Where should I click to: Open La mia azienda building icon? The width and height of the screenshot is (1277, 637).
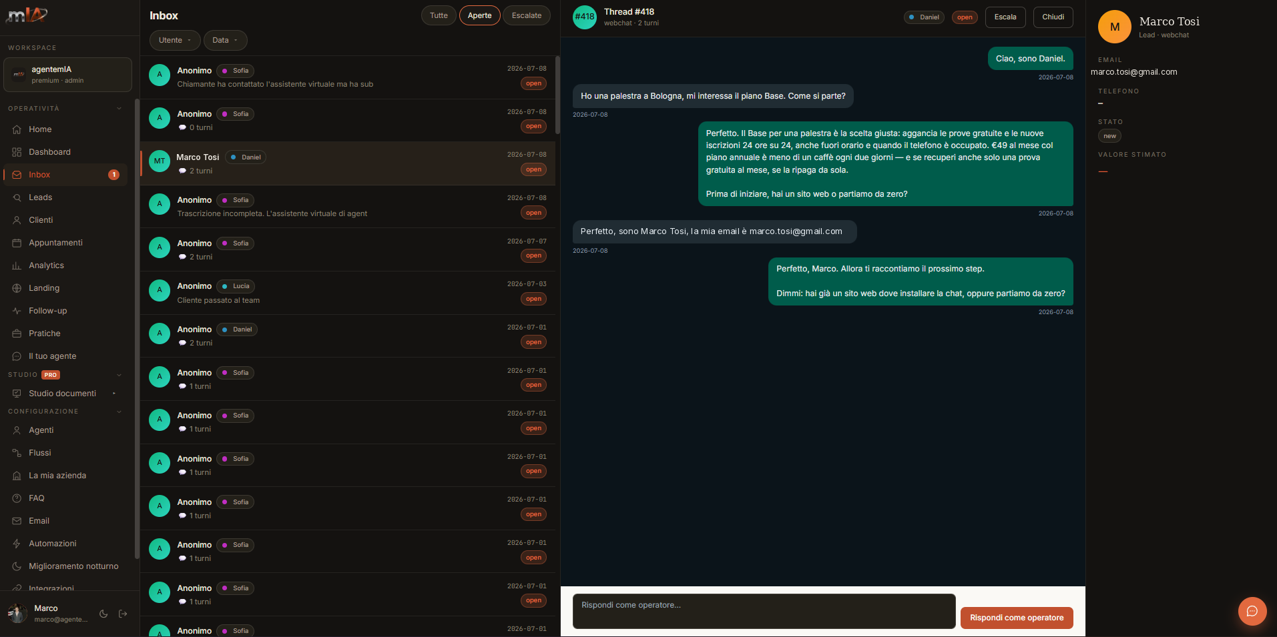pos(17,476)
